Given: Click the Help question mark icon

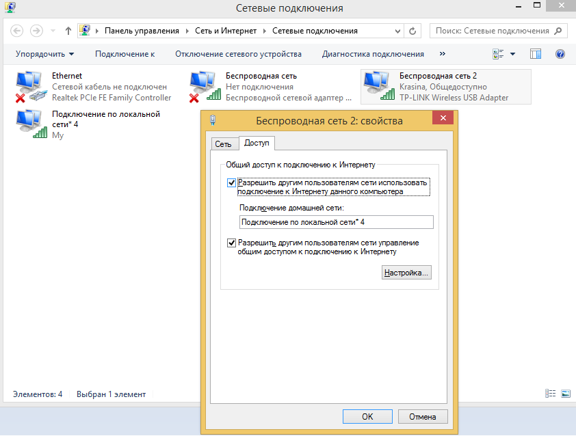Looking at the screenshot, I should tap(560, 54).
